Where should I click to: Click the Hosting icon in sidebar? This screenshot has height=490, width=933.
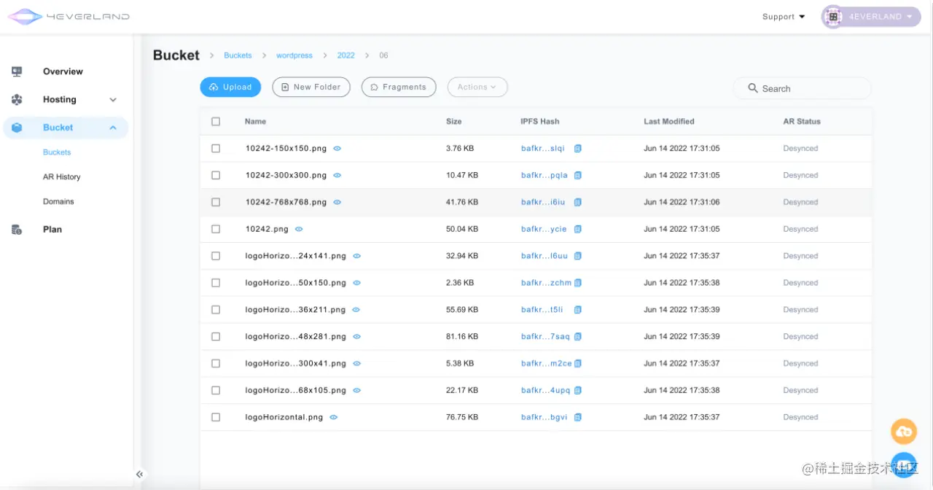click(x=17, y=99)
